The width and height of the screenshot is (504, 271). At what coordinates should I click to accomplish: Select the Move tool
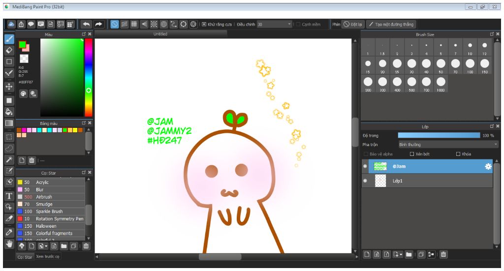click(9, 87)
